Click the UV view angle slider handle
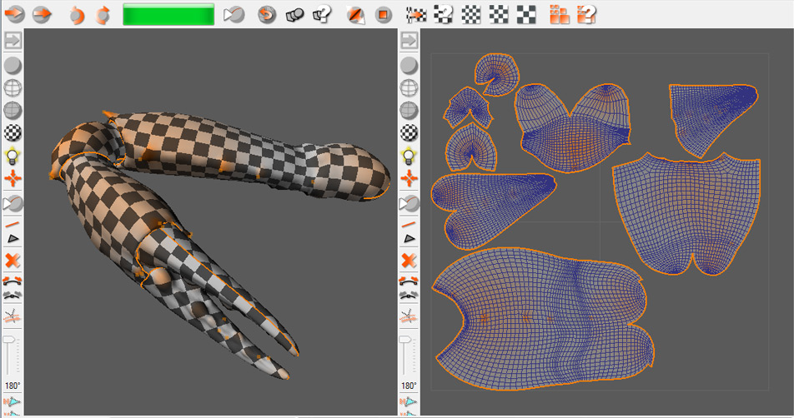This screenshot has height=418, width=794. tap(405, 341)
